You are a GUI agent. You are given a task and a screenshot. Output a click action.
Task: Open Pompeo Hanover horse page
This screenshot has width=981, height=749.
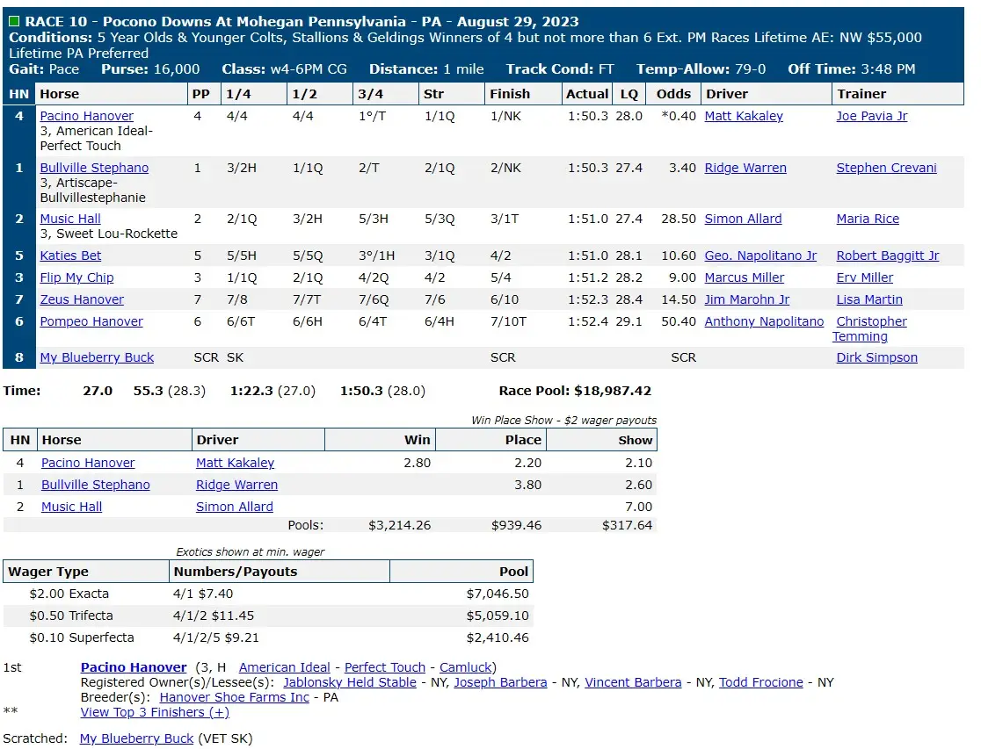(91, 321)
